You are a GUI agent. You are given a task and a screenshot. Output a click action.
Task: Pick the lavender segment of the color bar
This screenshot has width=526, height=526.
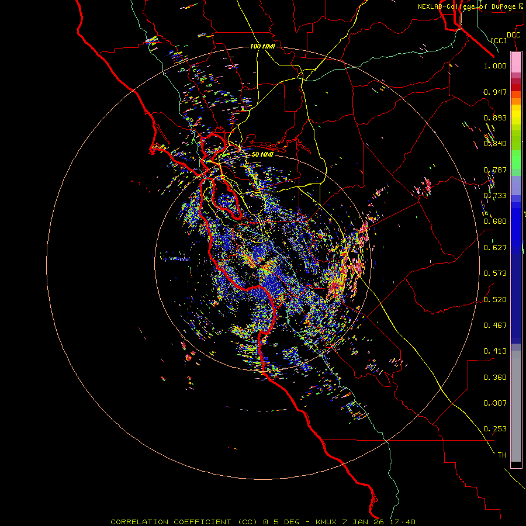coord(516,186)
